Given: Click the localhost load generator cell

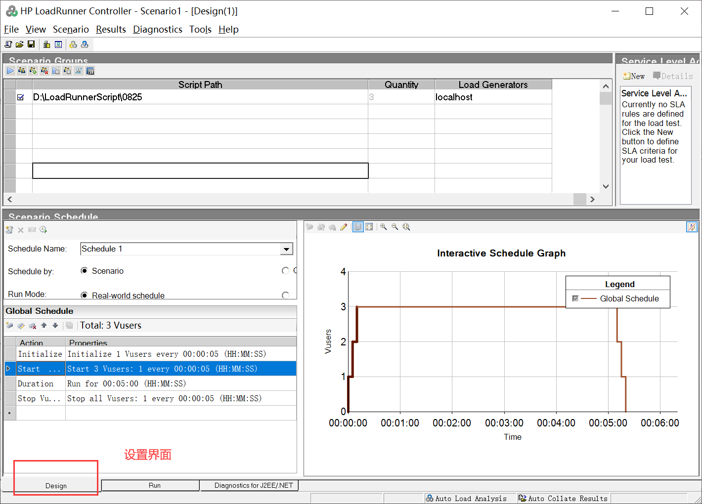Looking at the screenshot, I should pyautogui.click(x=493, y=97).
